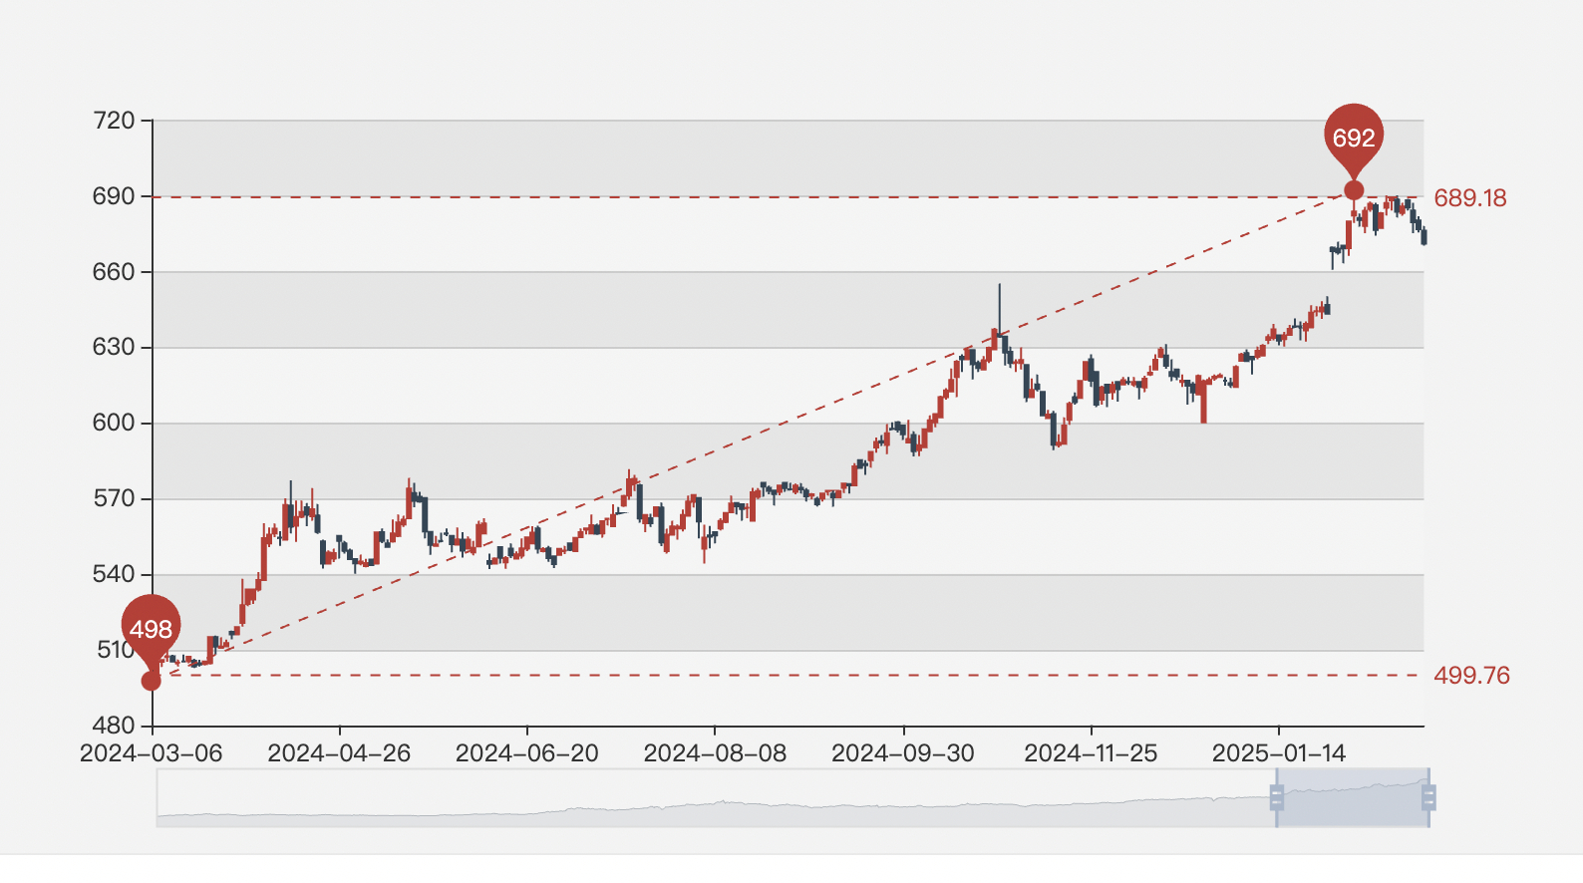Viewport: 1583px width, 883px height.
Task: Click the 499.76 mark line label
Action: click(x=1471, y=676)
